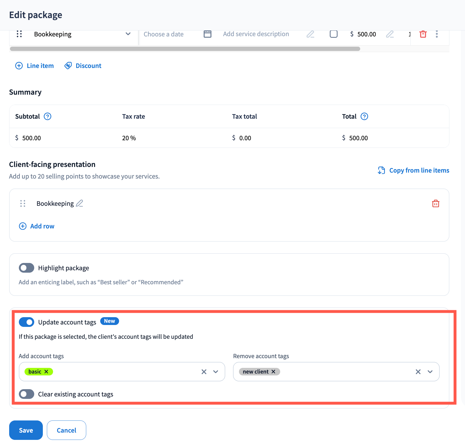Delete the Bookkeeping selling point row

click(x=435, y=204)
